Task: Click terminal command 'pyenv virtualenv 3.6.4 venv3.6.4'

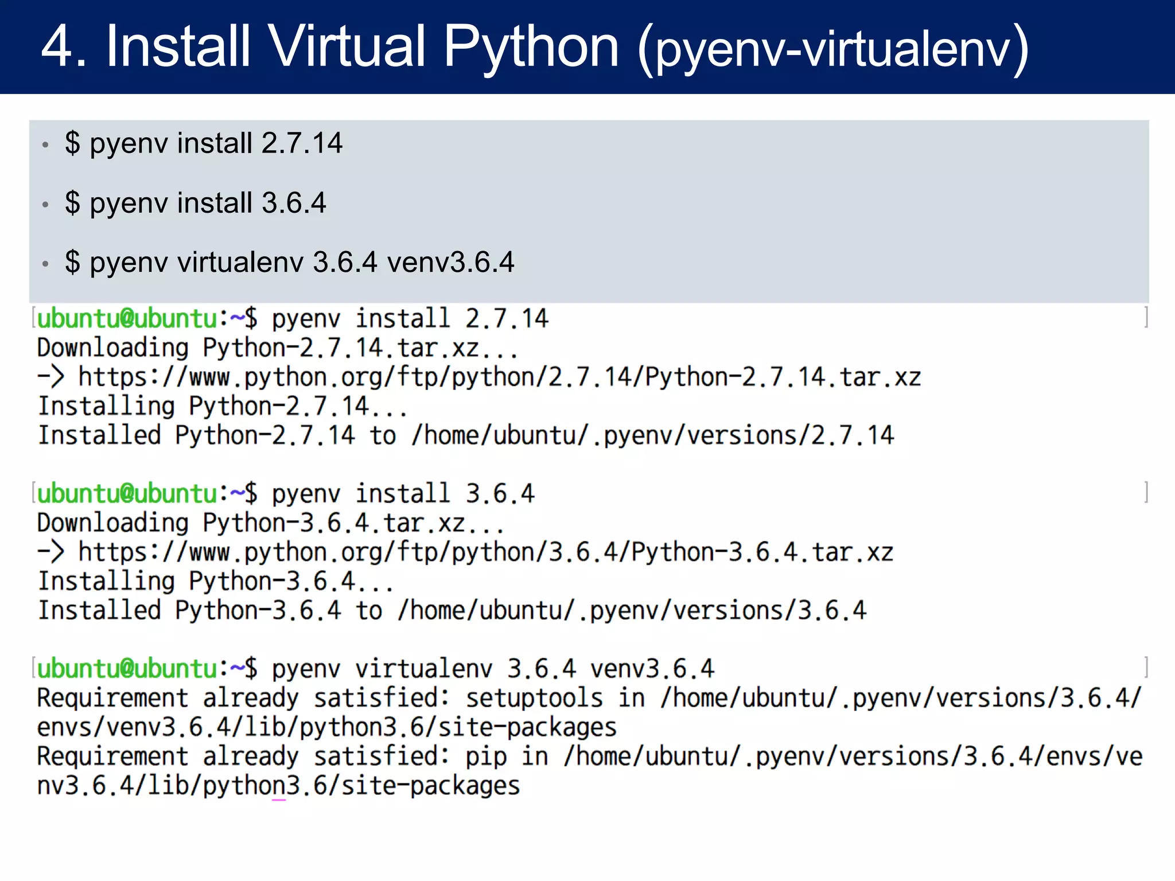Action: point(493,669)
